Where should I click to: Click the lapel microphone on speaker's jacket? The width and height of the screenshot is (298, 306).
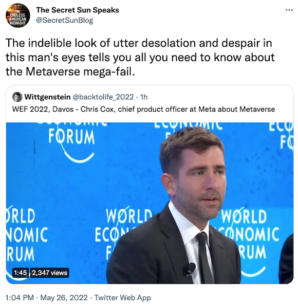189,269
